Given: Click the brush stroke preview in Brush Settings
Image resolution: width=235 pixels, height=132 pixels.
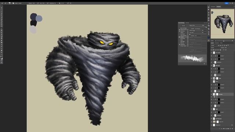Looking at the screenshot, I should tap(192, 58).
